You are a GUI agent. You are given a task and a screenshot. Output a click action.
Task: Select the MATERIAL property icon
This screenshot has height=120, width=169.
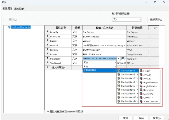[141, 94]
